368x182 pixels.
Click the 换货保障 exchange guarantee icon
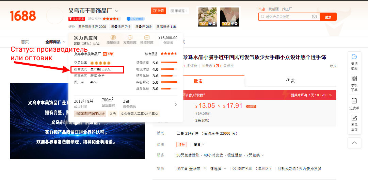[147, 37]
